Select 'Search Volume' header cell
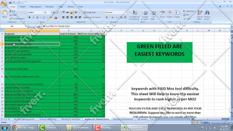Screen dimensions: 233x131 [69, 34]
